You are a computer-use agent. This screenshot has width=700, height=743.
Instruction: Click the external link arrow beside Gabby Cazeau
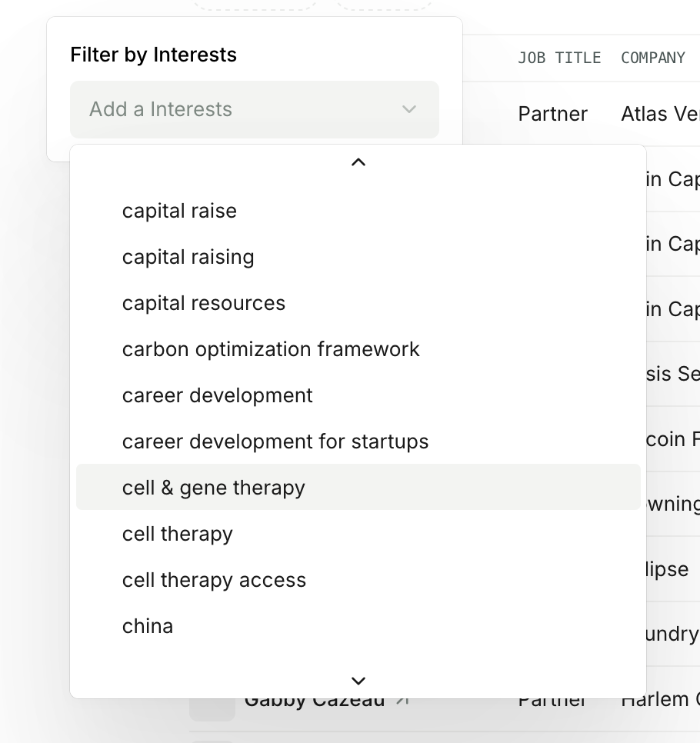click(x=402, y=700)
